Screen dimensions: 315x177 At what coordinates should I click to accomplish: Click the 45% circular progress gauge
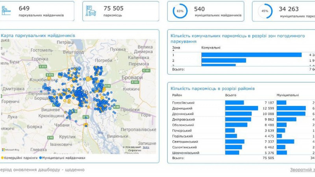tap(265, 11)
